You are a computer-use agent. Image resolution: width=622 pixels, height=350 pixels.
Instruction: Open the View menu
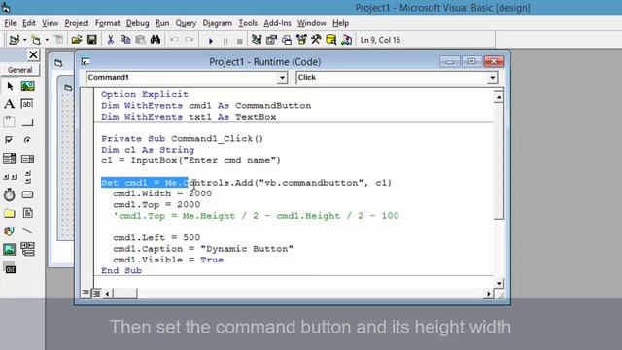[50, 23]
